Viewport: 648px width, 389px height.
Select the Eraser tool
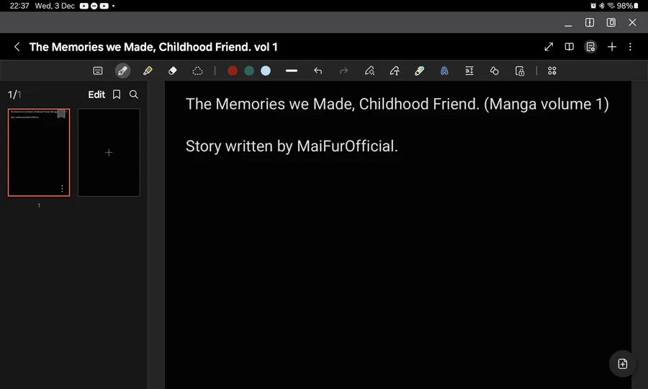pyautogui.click(x=172, y=71)
